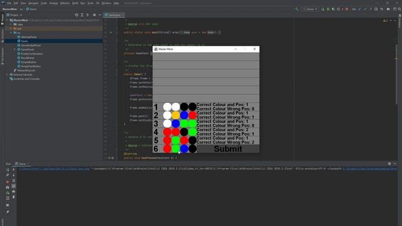
Task: Toggle scroll to end in Run console
Action: [x=14, y=186]
